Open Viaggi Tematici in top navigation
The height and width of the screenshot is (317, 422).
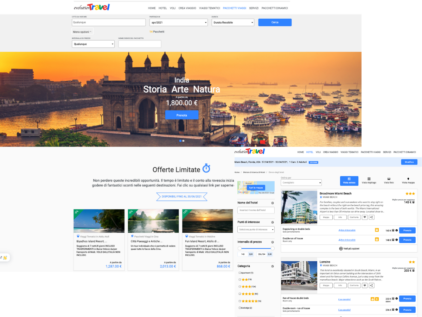209,8
